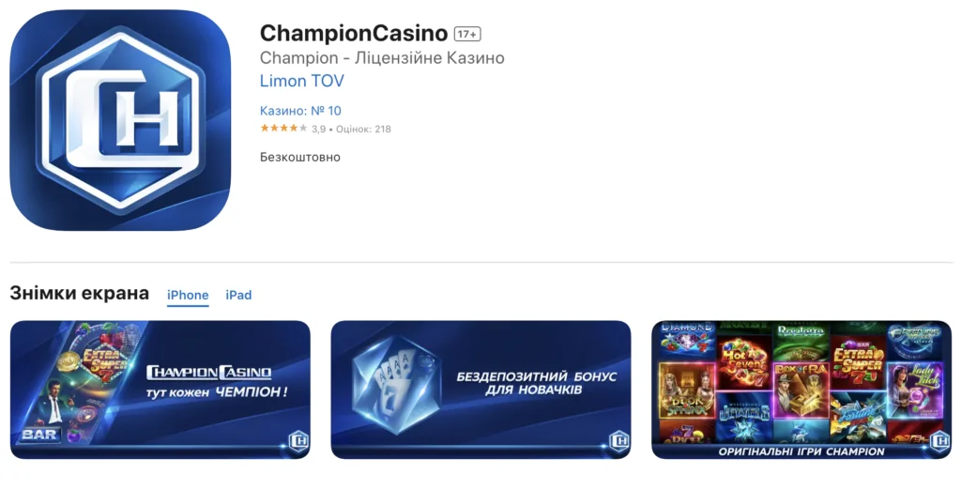Click the CH logo on the bonus screenshot's corner
Viewport: 961px width, 489px height.
pyautogui.click(x=619, y=441)
